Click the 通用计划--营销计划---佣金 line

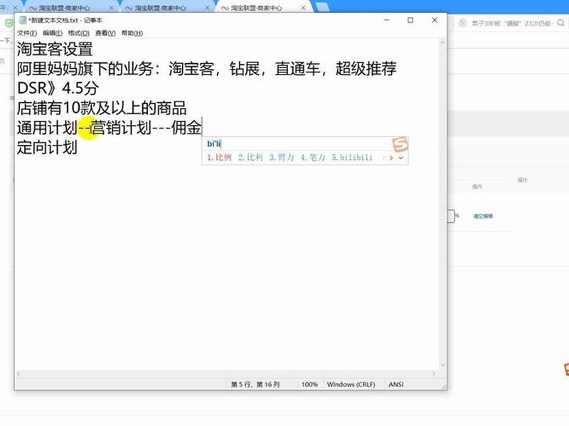click(110, 128)
